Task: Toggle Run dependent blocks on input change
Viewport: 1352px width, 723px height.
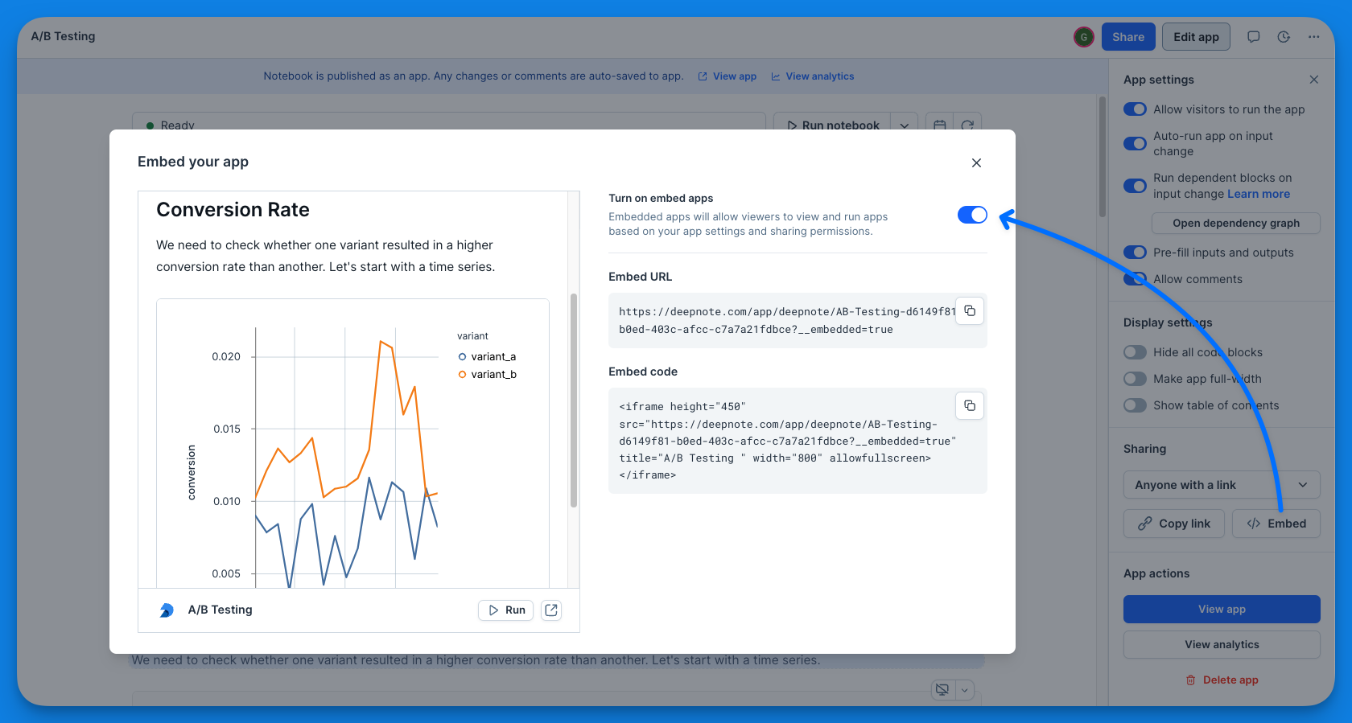Action: [x=1135, y=186]
